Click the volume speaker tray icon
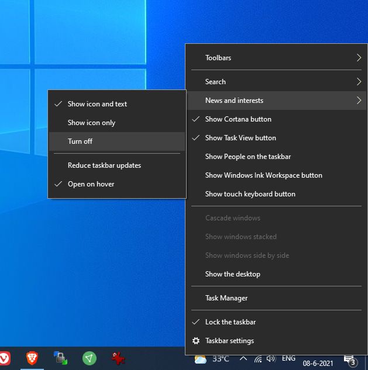The image size is (368, 370). click(271, 359)
